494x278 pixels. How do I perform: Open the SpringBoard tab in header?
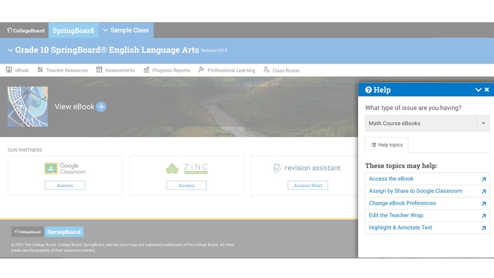coord(73,30)
